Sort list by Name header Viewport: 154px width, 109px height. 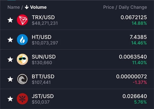(x=14, y=7)
